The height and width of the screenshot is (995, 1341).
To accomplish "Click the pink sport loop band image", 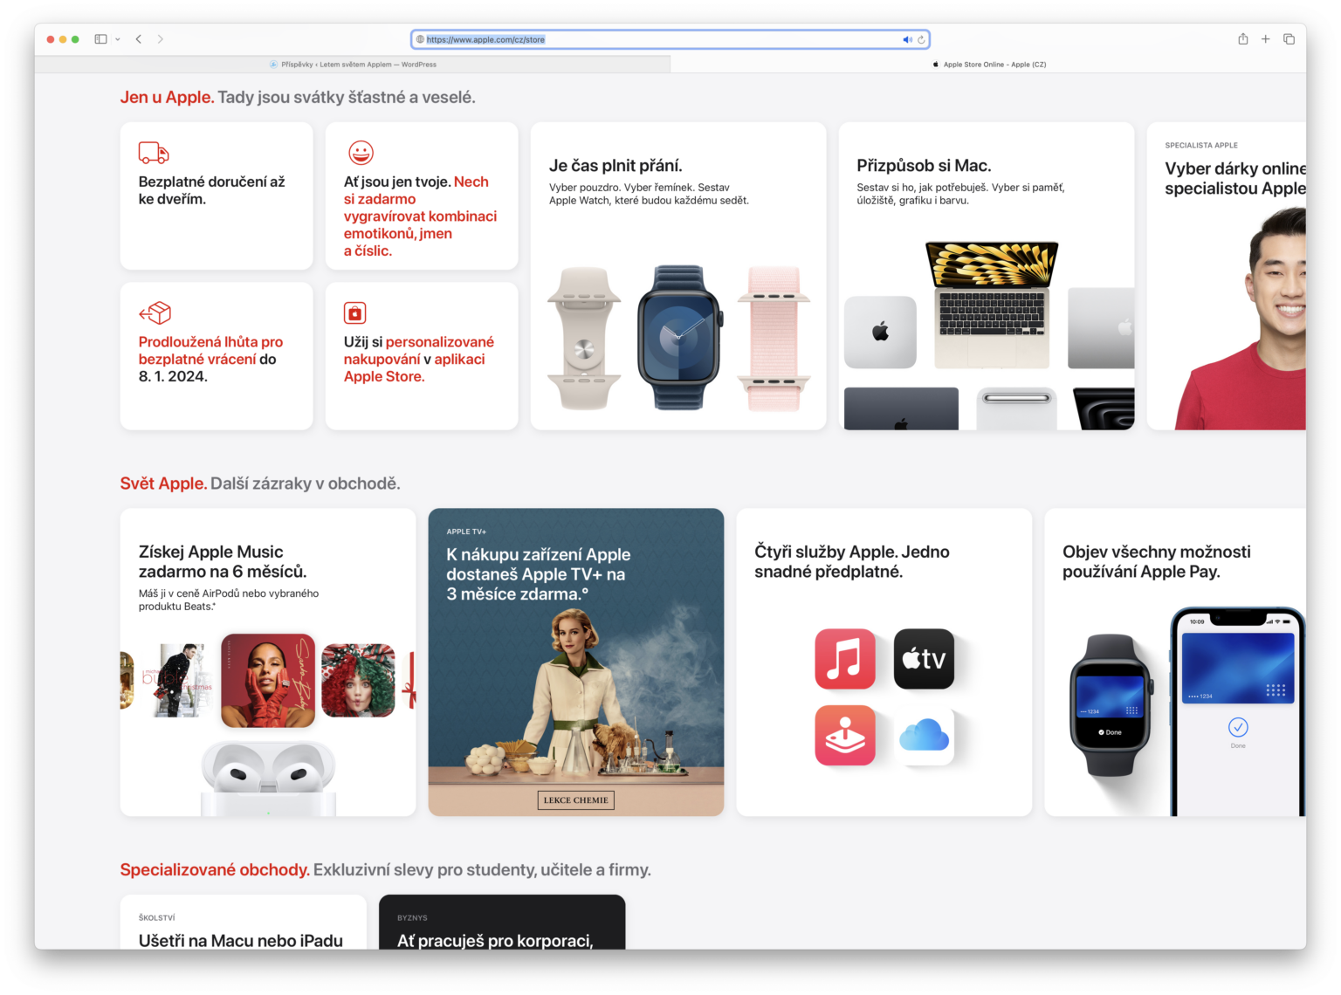I will pos(774,340).
